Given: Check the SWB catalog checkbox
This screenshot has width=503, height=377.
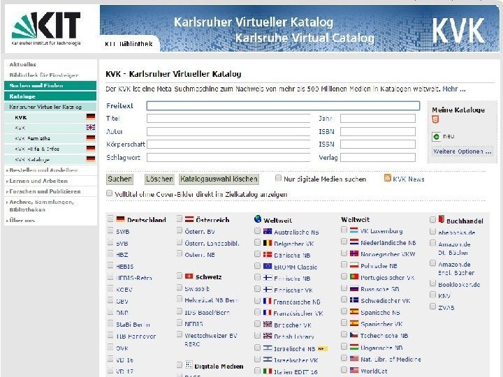Looking at the screenshot, I should (x=110, y=230).
